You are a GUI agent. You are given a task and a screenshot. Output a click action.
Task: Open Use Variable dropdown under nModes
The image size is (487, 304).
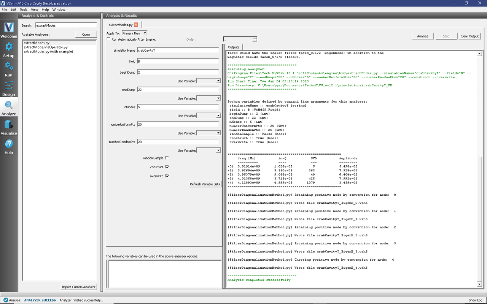(208, 116)
